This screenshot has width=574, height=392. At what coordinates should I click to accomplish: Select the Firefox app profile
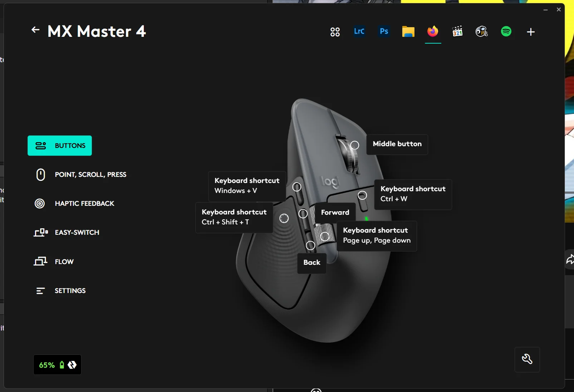click(x=433, y=31)
